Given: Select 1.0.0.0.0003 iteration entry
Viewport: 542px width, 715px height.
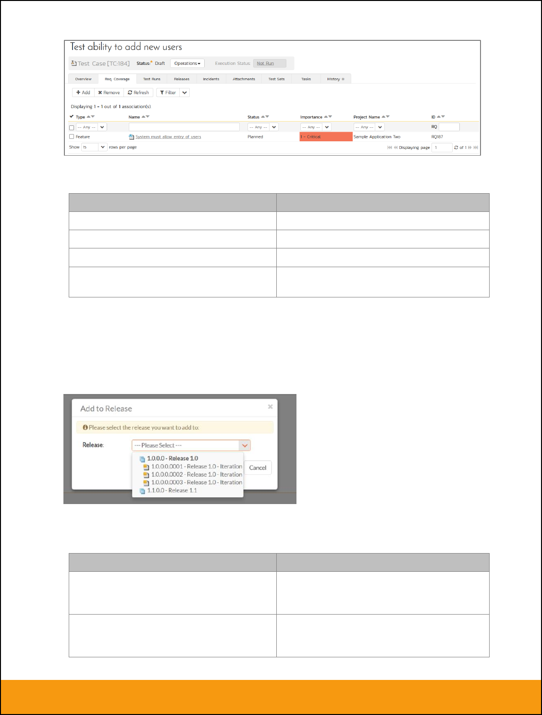Looking at the screenshot, I should [197, 482].
